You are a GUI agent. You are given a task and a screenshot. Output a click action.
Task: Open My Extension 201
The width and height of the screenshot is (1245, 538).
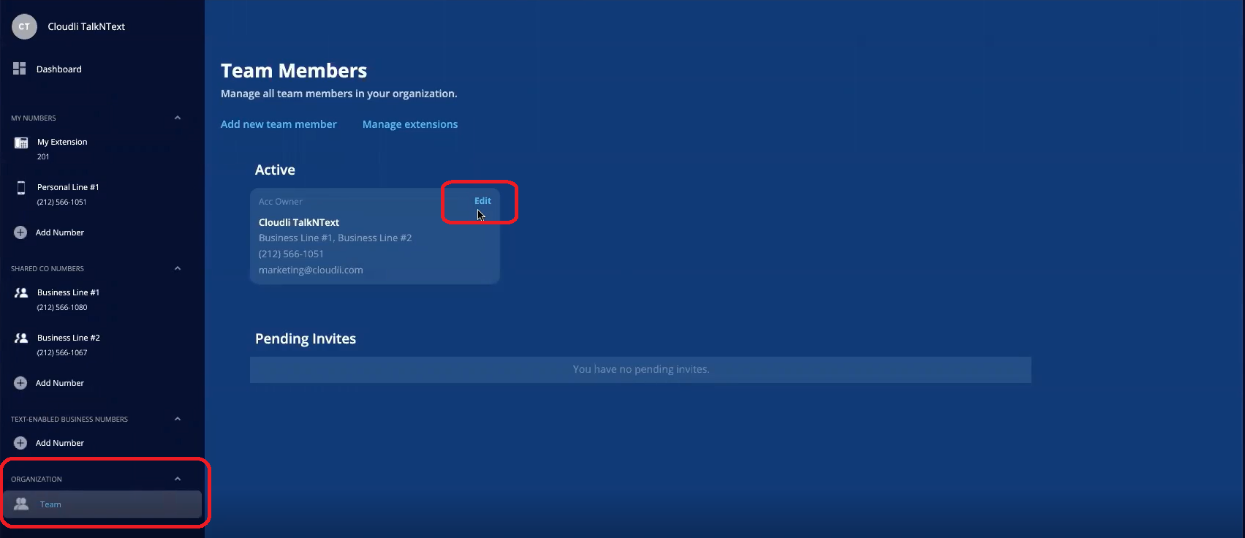click(x=62, y=148)
